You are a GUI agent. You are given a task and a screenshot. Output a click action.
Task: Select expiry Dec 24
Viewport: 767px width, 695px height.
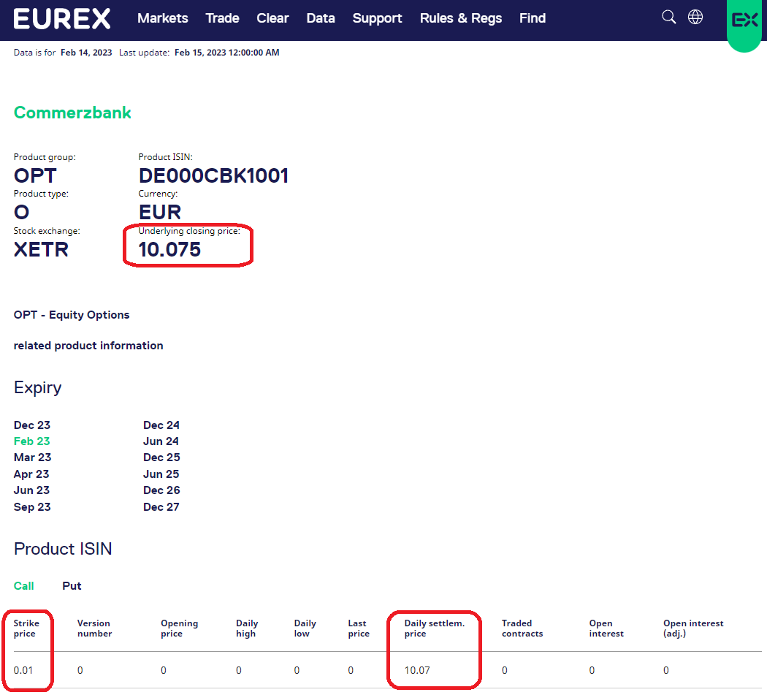pyautogui.click(x=161, y=425)
